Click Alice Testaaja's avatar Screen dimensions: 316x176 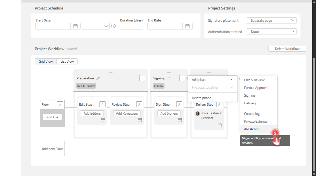point(197,113)
